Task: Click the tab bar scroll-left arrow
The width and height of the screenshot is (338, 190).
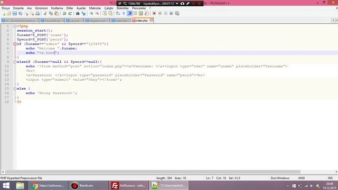Action: click(333, 20)
